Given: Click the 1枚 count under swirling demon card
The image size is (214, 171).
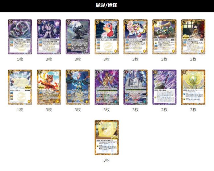Looking at the screenshot, I should coord(20,59).
